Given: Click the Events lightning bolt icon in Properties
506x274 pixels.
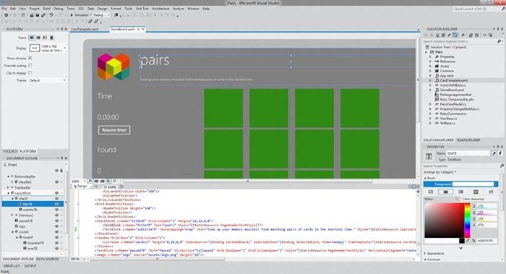Looking at the screenshot, I should (500, 153).
